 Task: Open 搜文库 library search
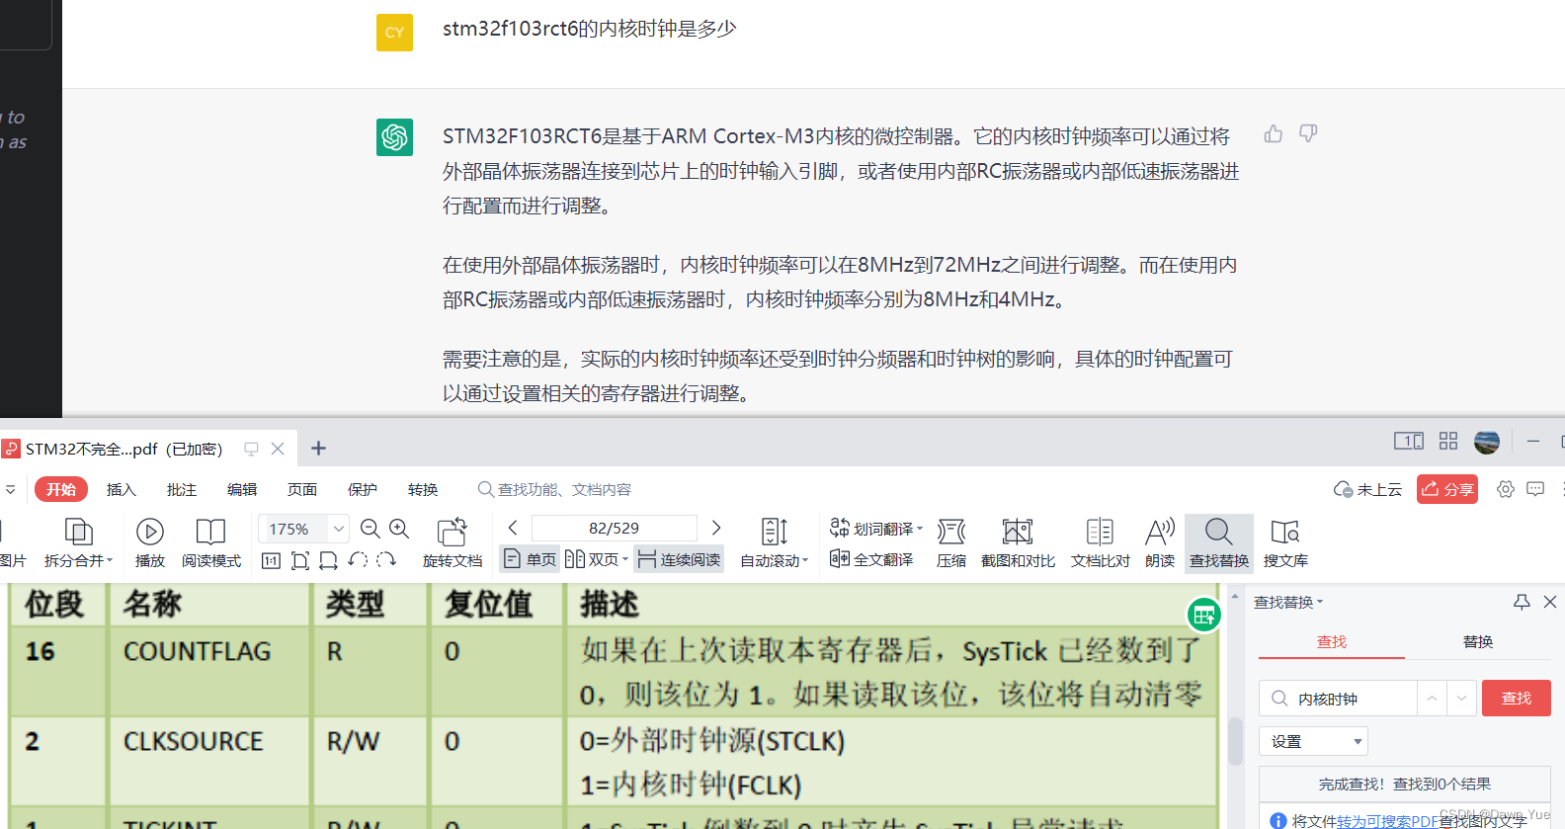[1285, 543]
